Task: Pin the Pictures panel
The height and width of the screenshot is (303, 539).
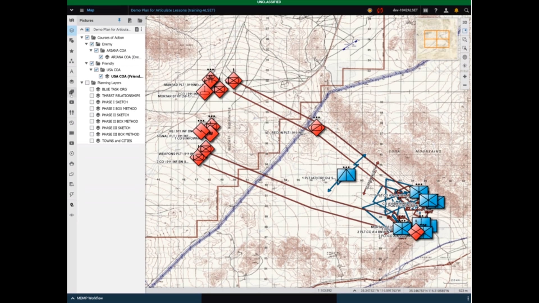Action: pos(119,20)
